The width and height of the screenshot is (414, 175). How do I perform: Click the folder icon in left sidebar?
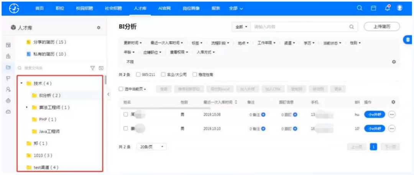click(x=8, y=67)
